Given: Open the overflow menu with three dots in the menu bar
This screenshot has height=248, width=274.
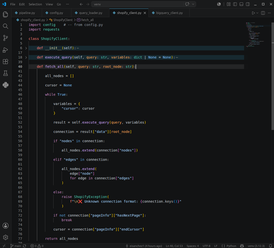Looking at the screenshot, I should tap(67, 4).
